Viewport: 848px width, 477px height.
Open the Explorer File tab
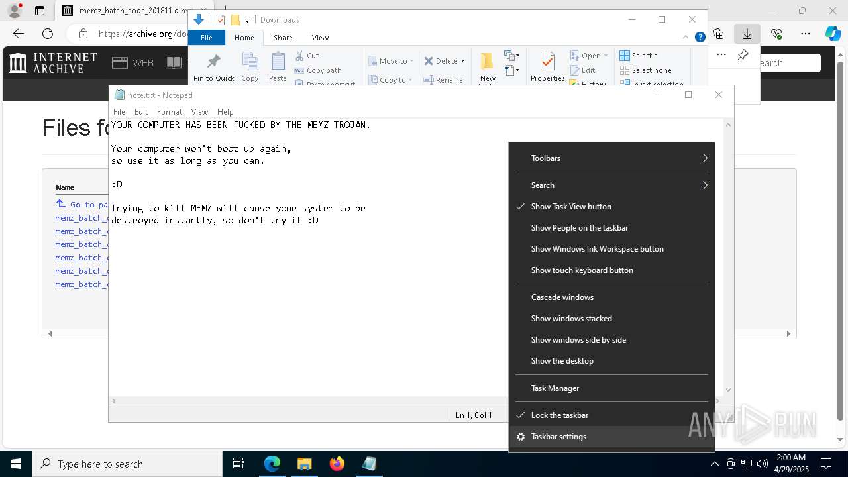[x=207, y=38]
